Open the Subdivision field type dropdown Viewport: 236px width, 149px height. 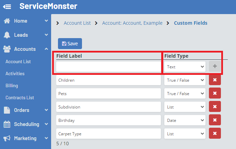tap(185, 107)
